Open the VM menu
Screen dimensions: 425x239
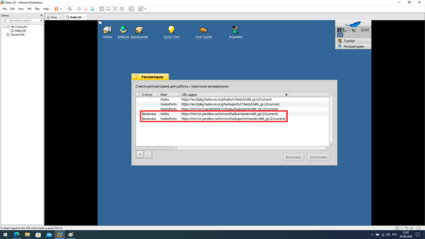click(29, 9)
